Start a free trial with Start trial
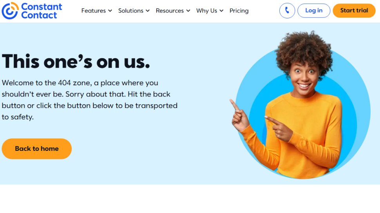This screenshot has width=380, height=213. pyautogui.click(x=354, y=11)
